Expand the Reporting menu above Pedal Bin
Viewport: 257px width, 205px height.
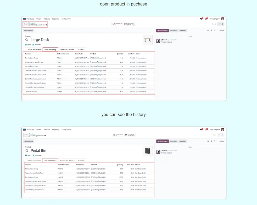[x=56, y=130]
